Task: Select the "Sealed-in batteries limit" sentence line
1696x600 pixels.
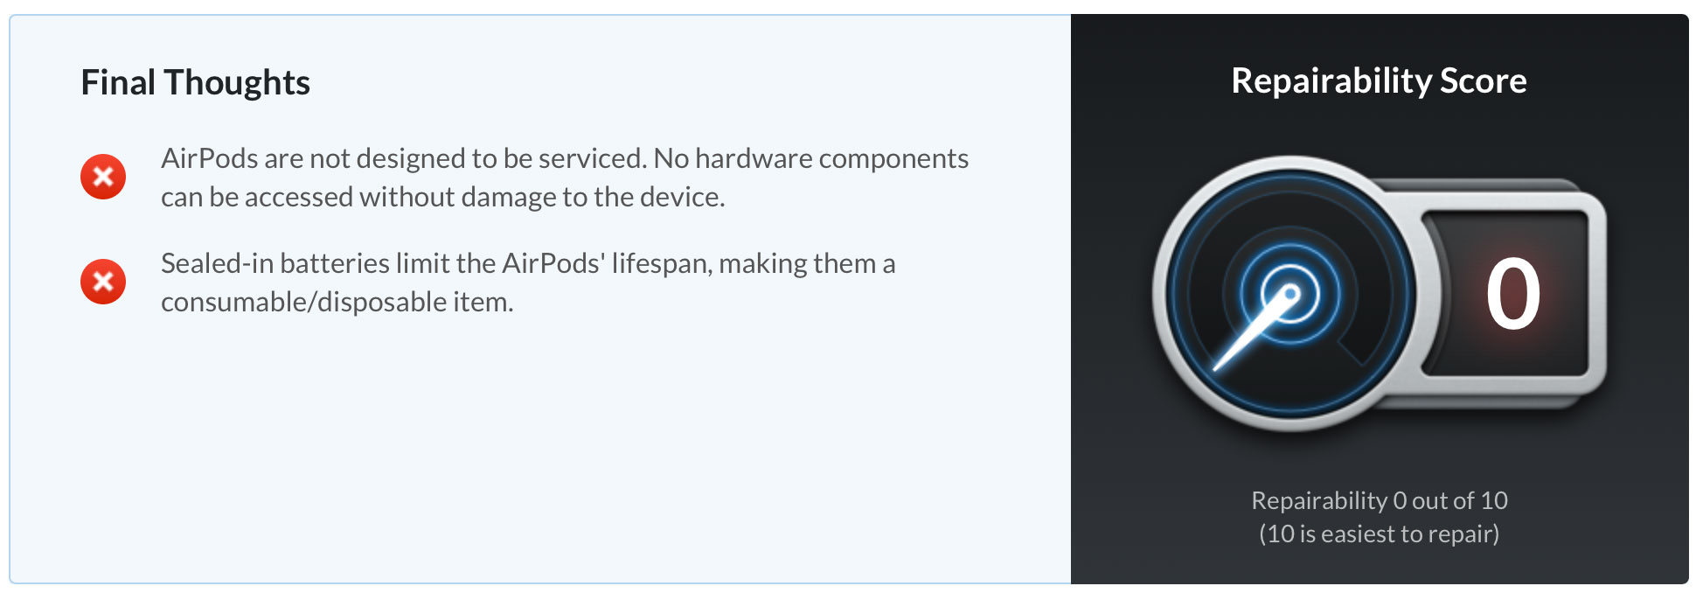Action: click(x=528, y=263)
